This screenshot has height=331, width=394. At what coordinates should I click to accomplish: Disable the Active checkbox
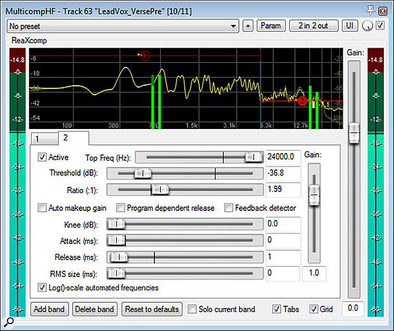point(43,157)
